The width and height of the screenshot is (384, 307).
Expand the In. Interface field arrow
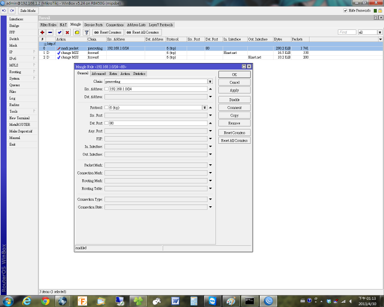211,146
